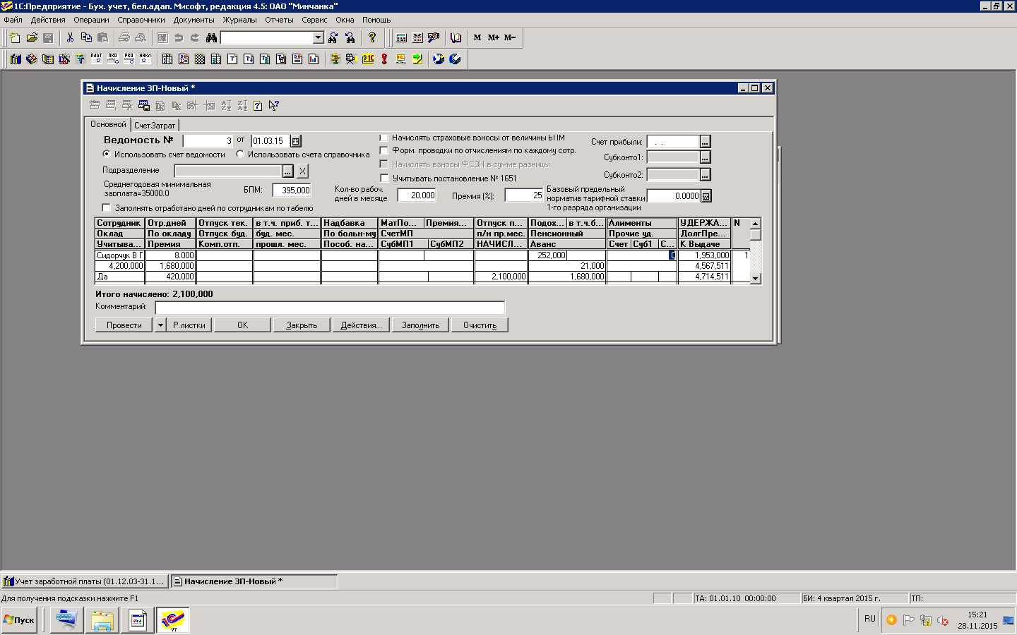This screenshot has width=1017, height=635.
Task: Click the НАКЛ invoice icon
Action: [x=145, y=59]
